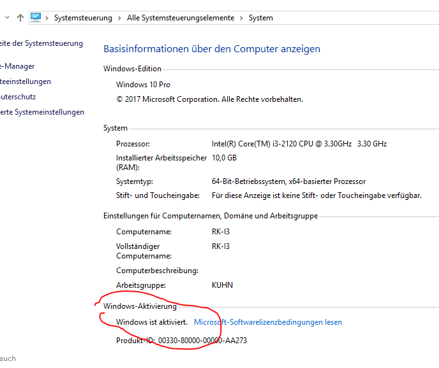Viewport: 439px width, 368px height.
Task: Select the Windows 10 Pro text
Action: coord(143,85)
